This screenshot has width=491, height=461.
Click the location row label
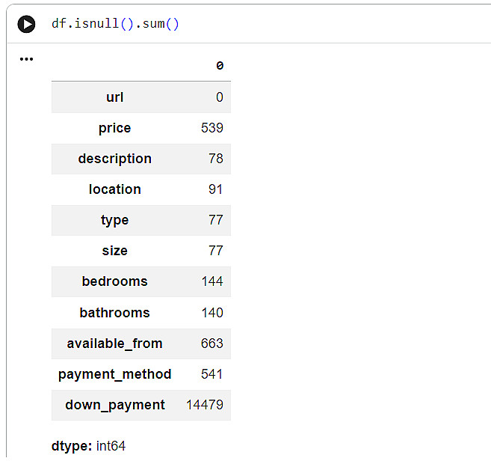[x=114, y=189]
